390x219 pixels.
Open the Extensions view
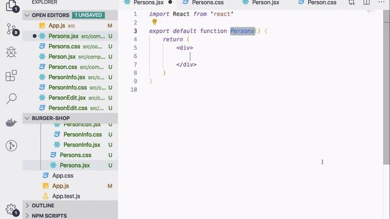[x=11, y=75]
